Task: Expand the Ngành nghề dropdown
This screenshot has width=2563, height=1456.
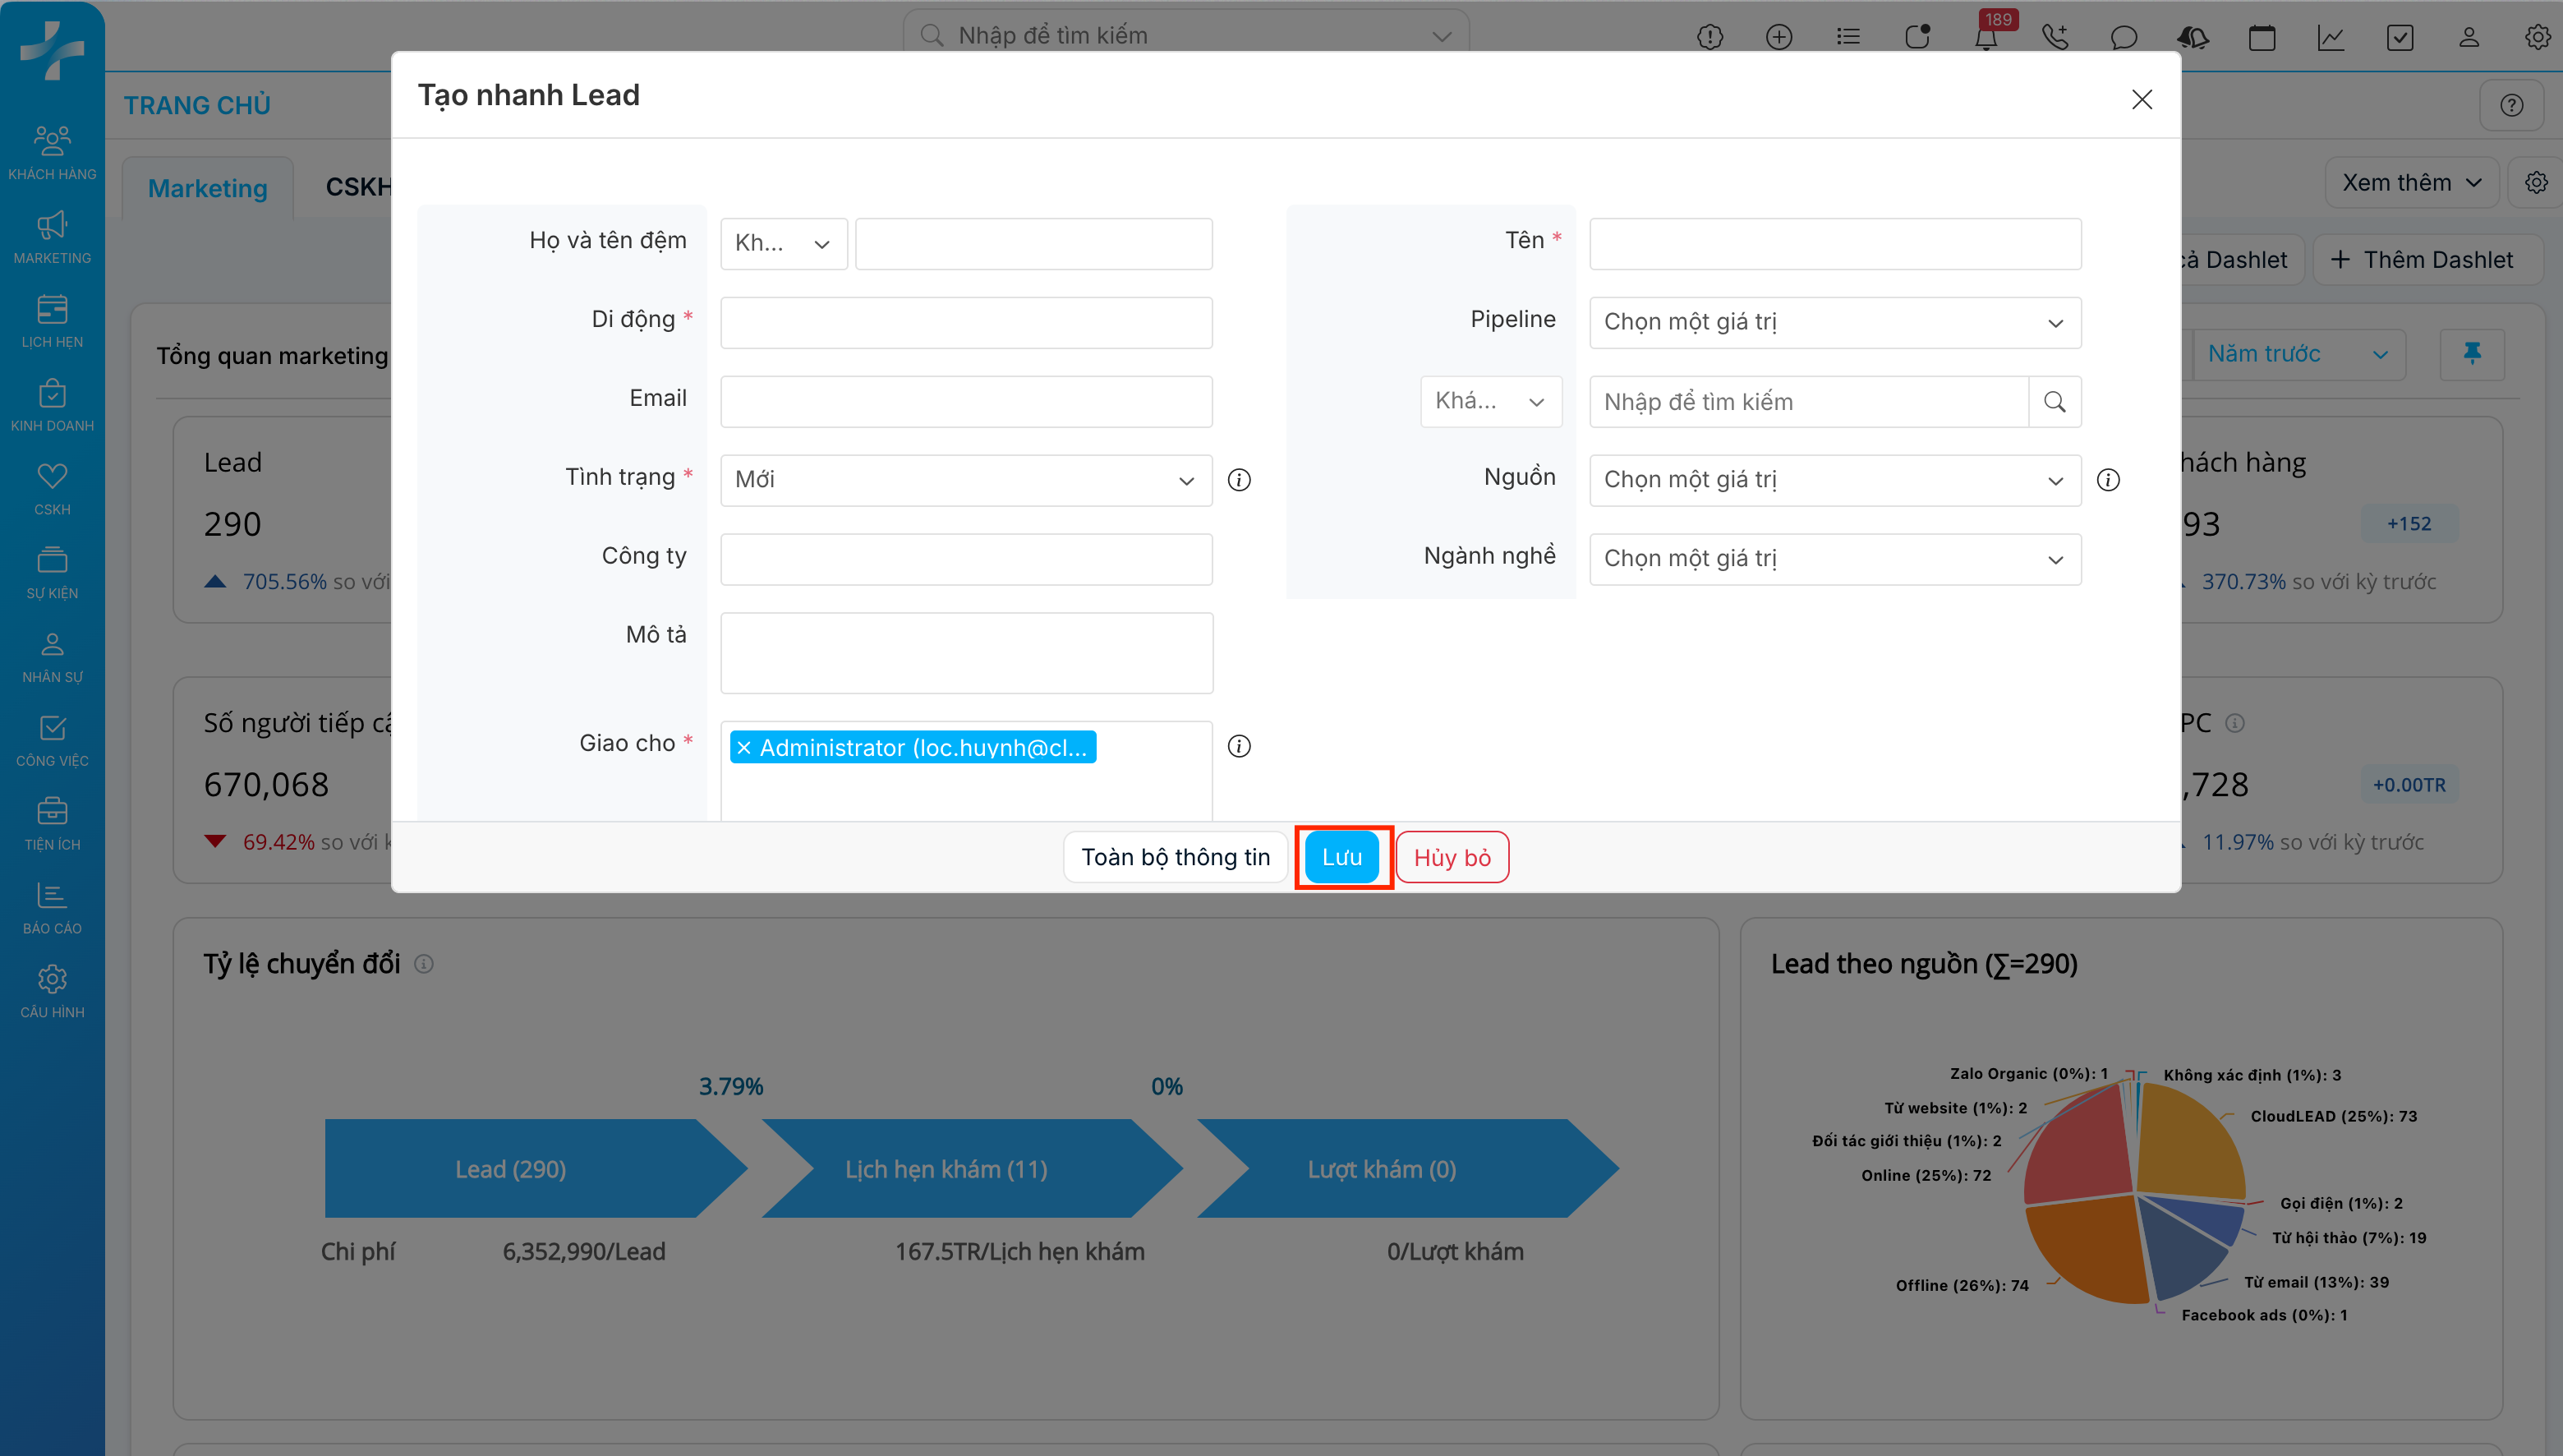Action: coord(1834,559)
